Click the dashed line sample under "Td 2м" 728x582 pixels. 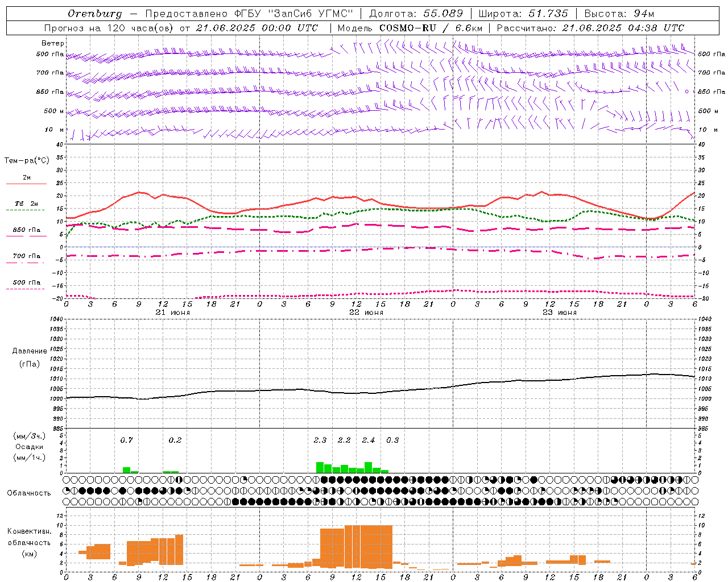pos(25,210)
